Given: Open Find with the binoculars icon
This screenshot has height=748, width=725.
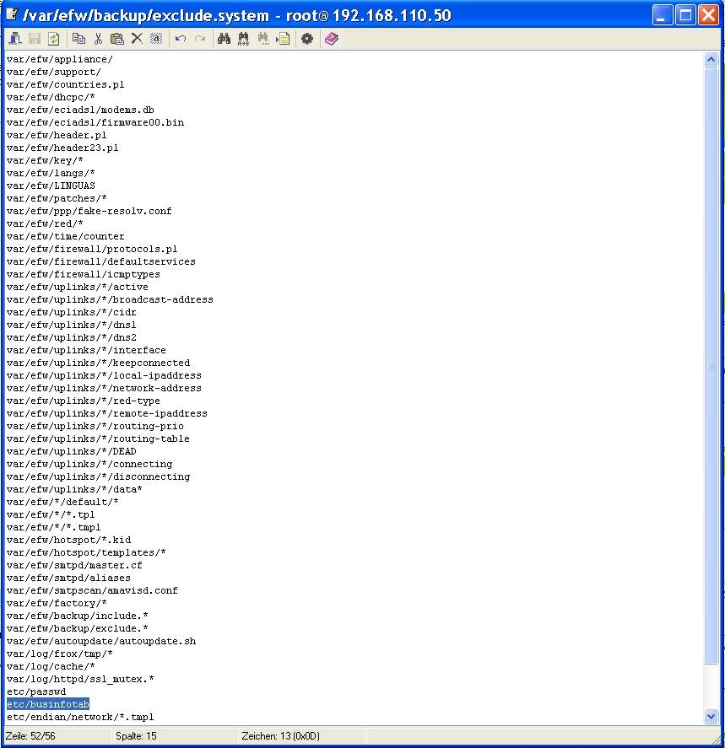Looking at the screenshot, I should [x=224, y=39].
